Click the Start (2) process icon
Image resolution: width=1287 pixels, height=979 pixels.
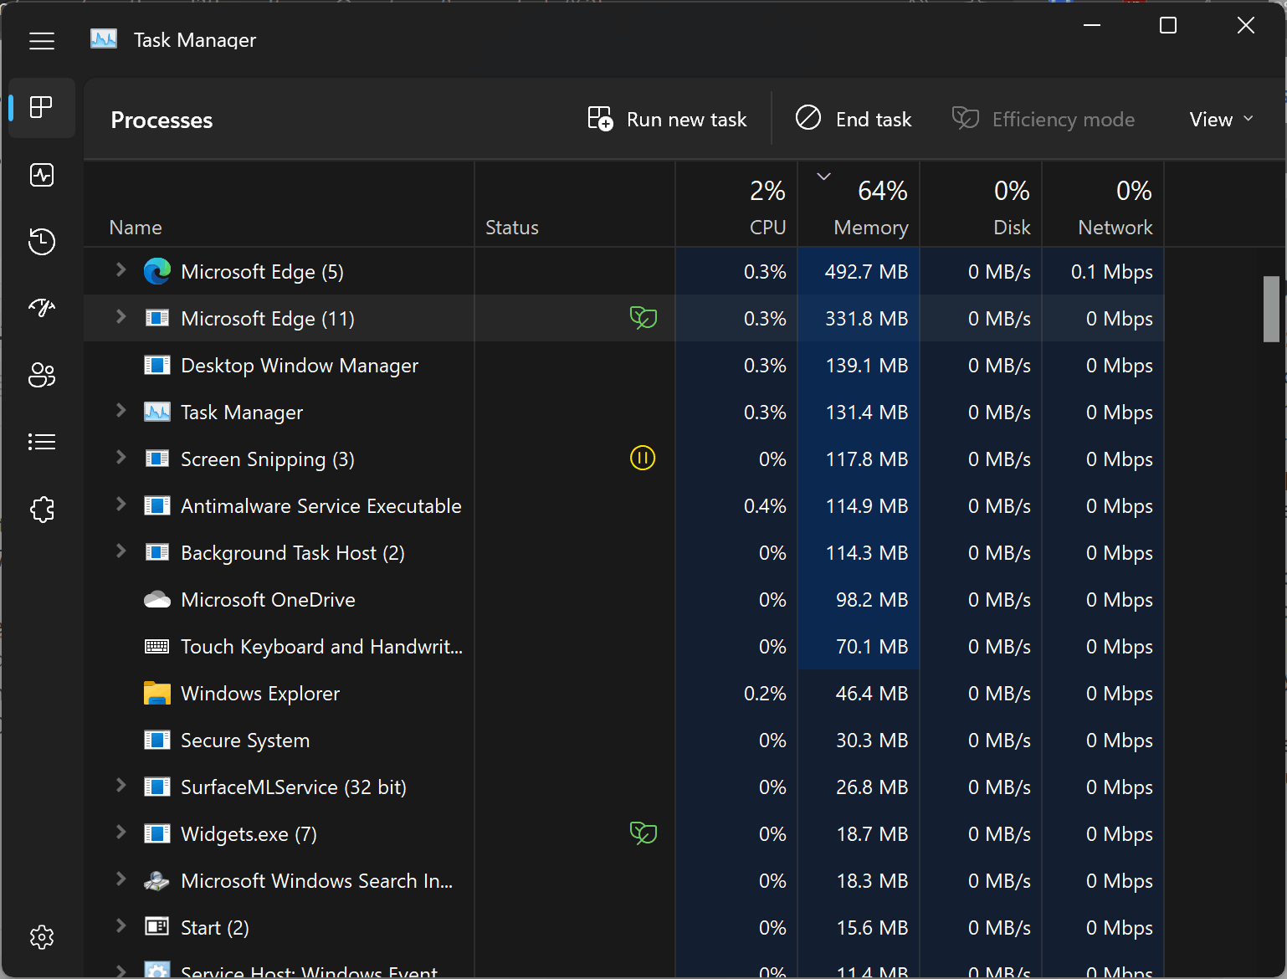(x=157, y=926)
